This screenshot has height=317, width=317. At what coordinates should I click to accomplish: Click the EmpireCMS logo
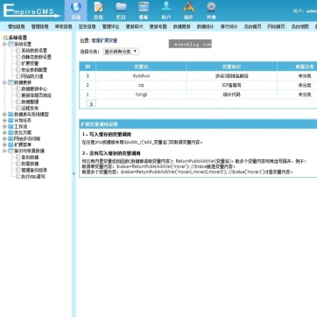pos(32,11)
